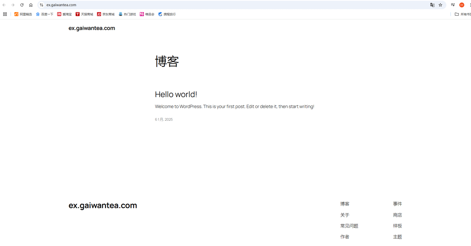
Task: Open the footer 博客 link
Action: coord(345,204)
